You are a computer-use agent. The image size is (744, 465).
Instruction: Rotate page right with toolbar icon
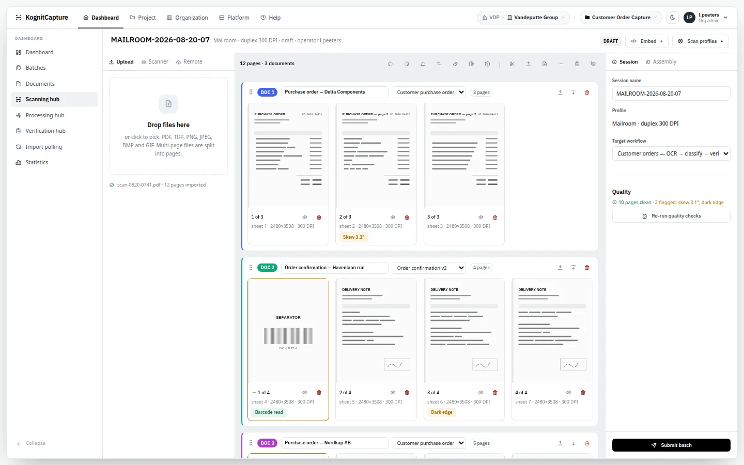[x=407, y=64]
